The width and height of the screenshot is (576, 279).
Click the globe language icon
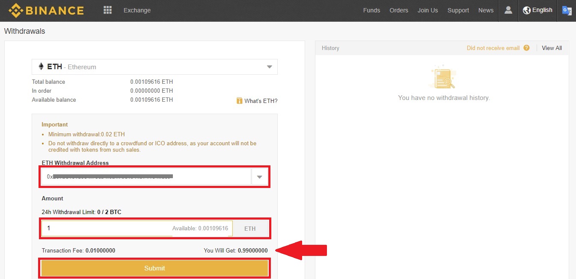coord(527,10)
